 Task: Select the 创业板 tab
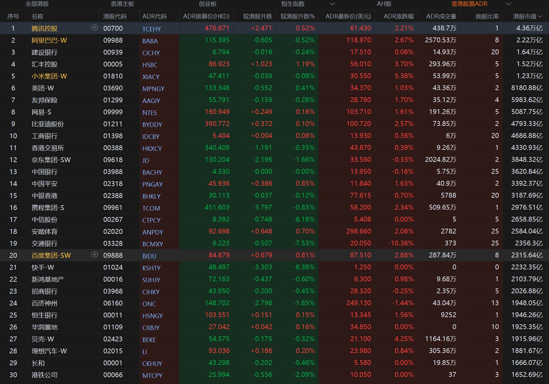tap(208, 4)
